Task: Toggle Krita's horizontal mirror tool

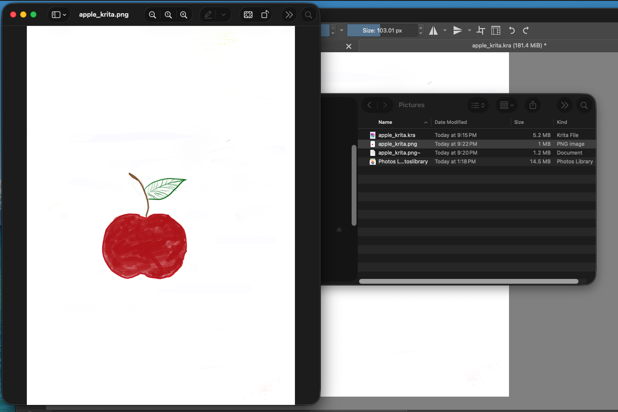Action: pos(433,30)
